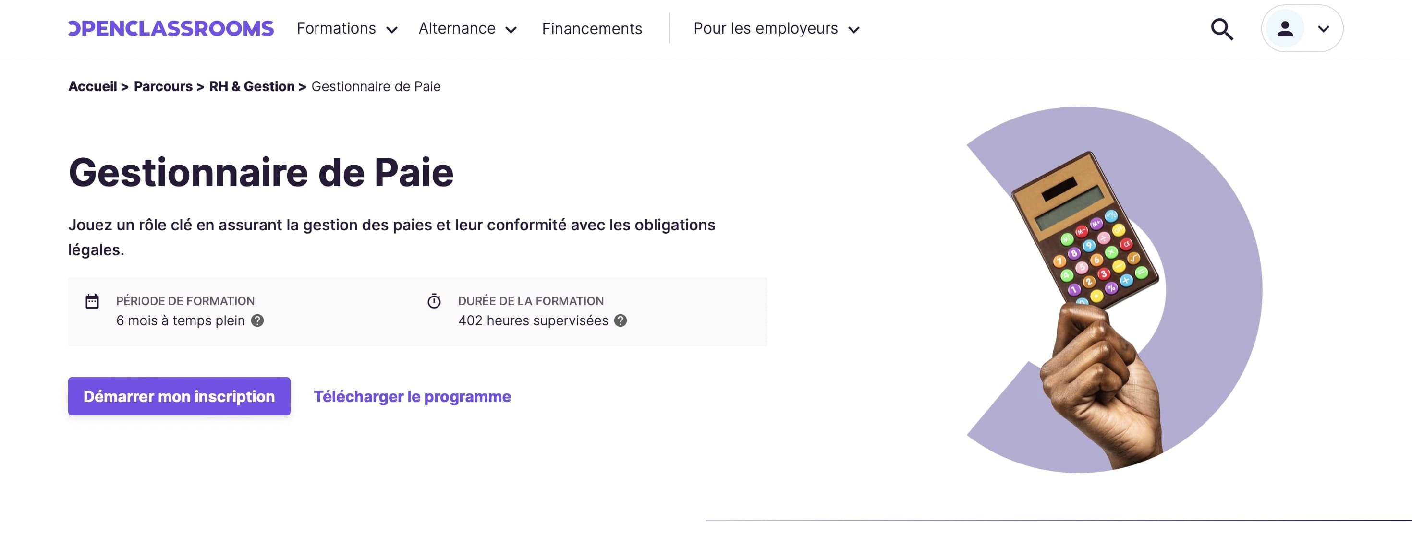1412x546 pixels.
Task: Go to Parcours breadcrumb
Action: point(163,86)
